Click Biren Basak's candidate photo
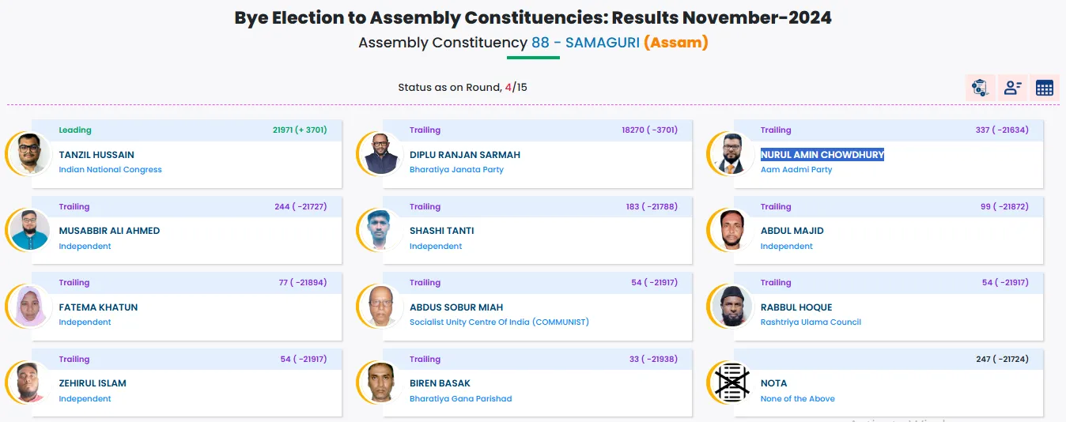Image resolution: width=1066 pixels, height=422 pixels. [382, 383]
